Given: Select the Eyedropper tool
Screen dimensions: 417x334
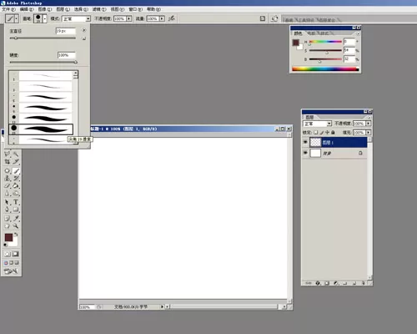Looking at the screenshot, I should point(16,219).
